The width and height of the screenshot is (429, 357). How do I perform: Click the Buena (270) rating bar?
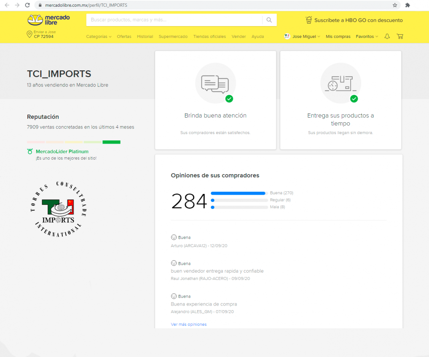point(239,193)
